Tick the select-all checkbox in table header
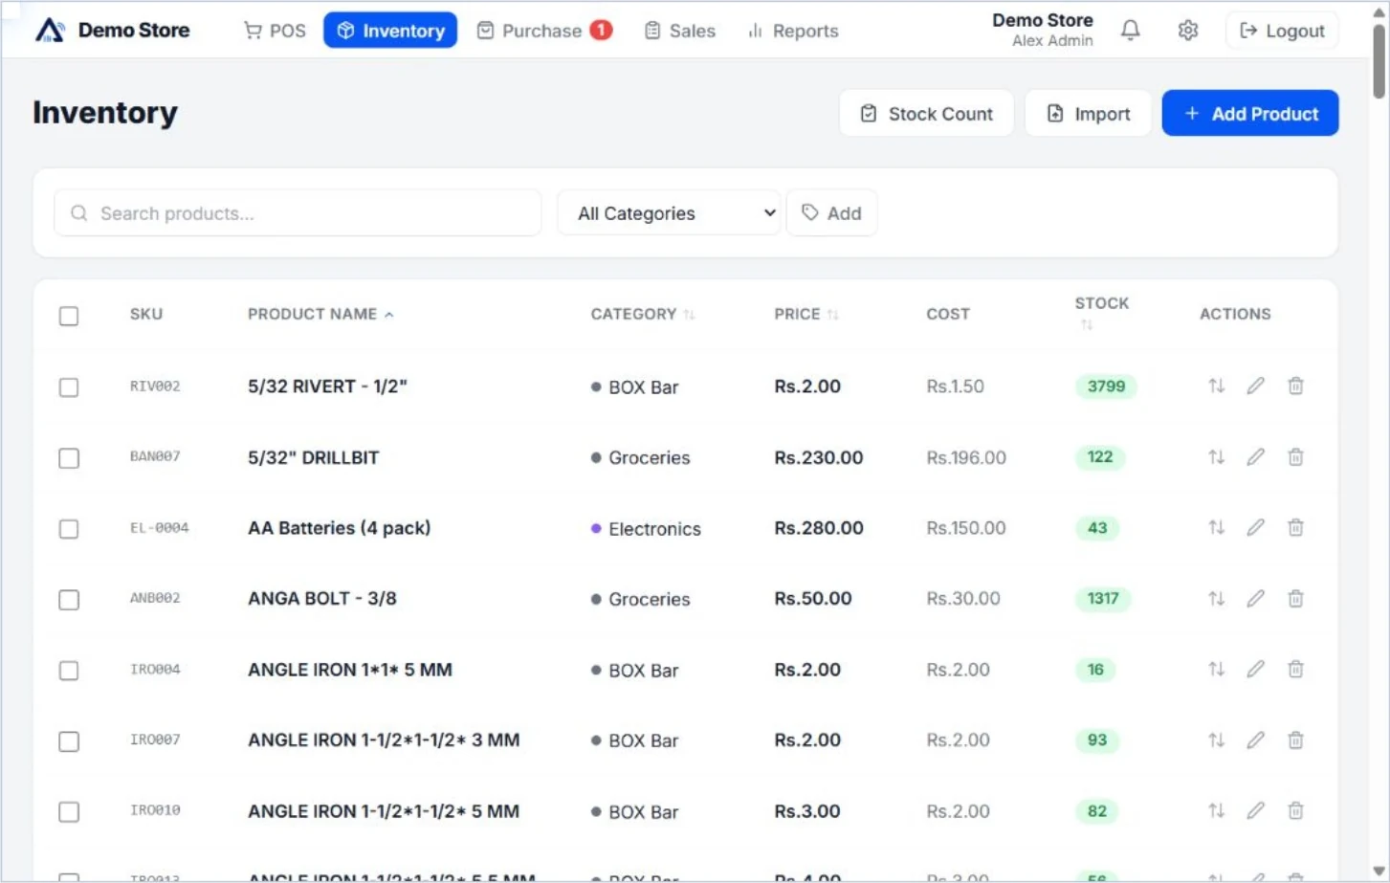The height and width of the screenshot is (883, 1390). 69,316
